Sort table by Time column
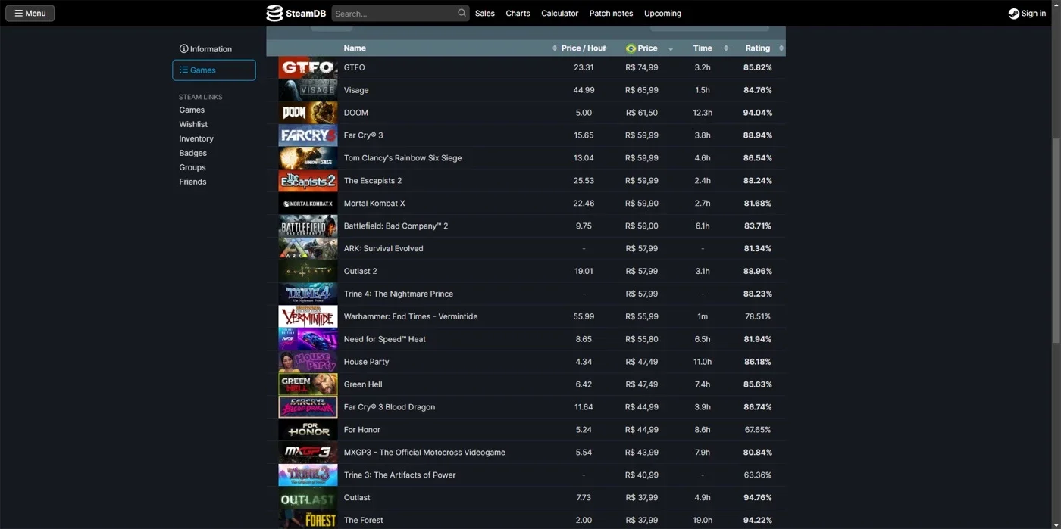This screenshot has height=529, width=1061. pos(703,48)
